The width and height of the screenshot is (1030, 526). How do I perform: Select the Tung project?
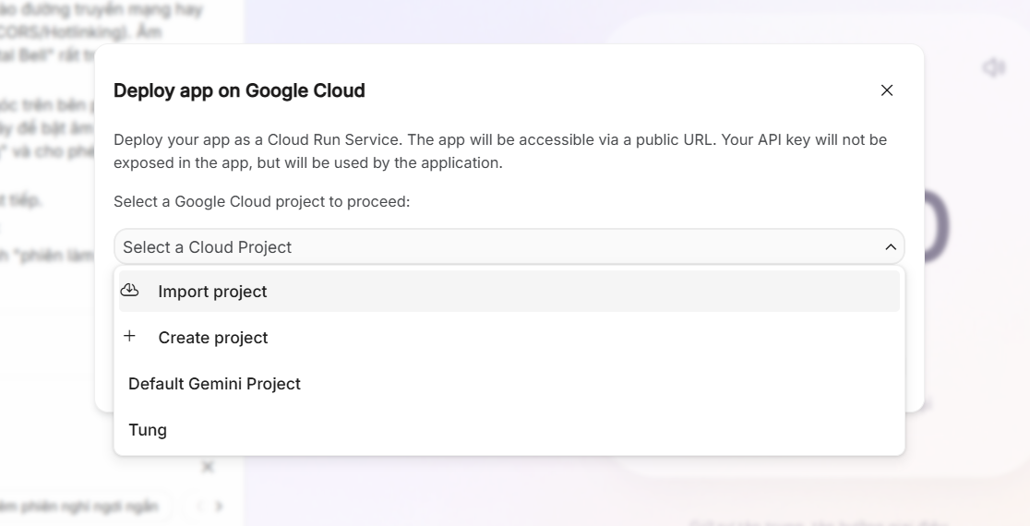coord(148,430)
